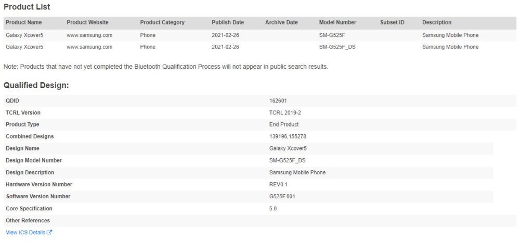
Task: Click the software version G525F.001 value
Action: pyautogui.click(x=282, y=196)
